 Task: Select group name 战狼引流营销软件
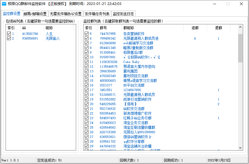pyautogui.click(x=137, y=99)
